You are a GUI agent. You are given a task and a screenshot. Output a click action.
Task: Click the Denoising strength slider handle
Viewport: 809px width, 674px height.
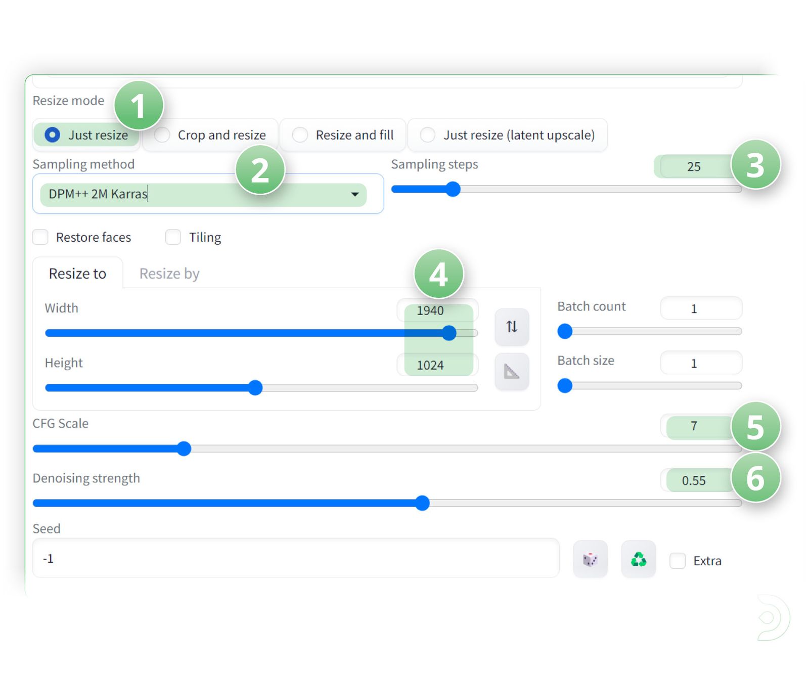point(423,503)
